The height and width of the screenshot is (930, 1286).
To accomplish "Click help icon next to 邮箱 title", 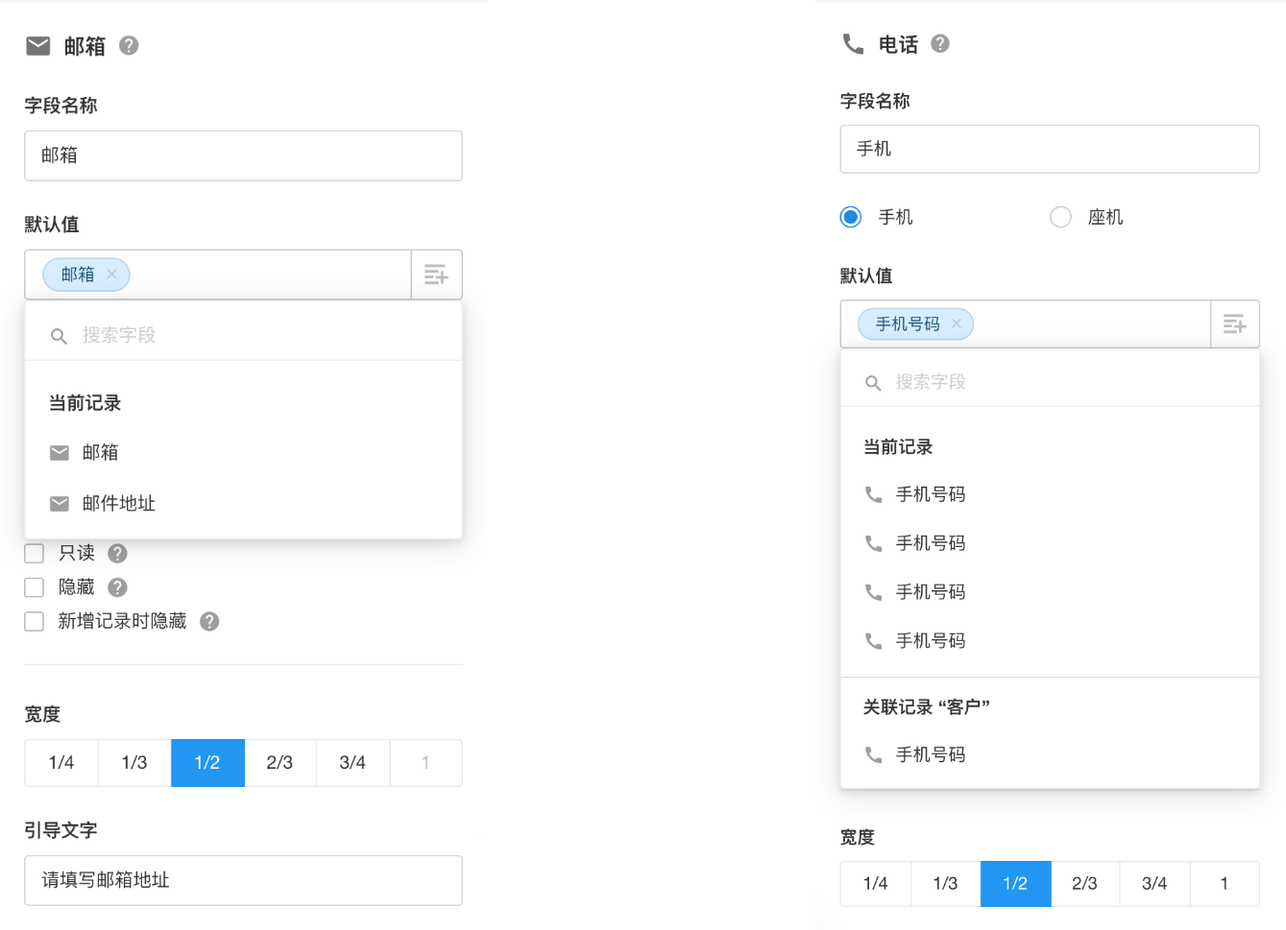I will [x=129, y=45].
